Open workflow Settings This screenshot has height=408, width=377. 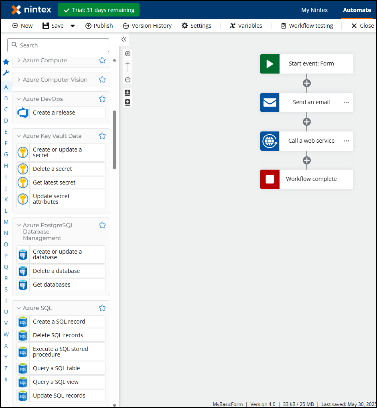[196, 26]
